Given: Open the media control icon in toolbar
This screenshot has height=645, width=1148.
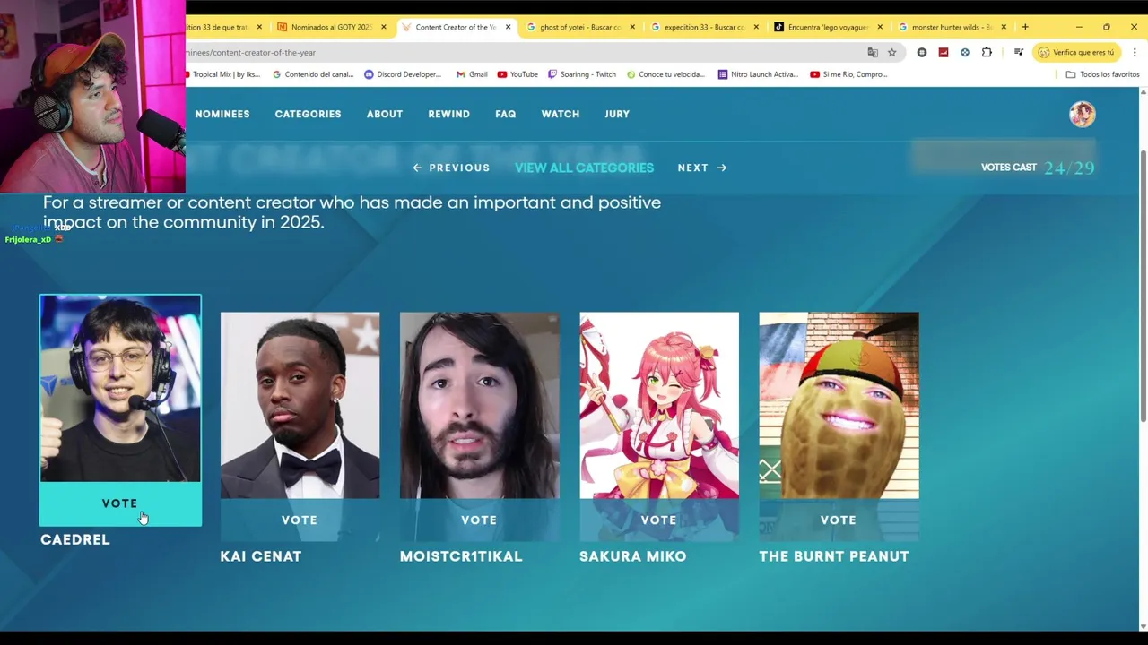Looking at the screenshot, I should tap(1019, 52).
